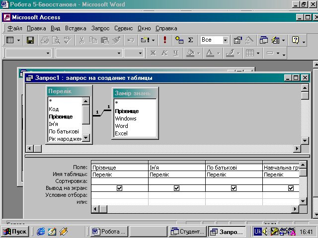Click the New Object icon

click(275, 40)
